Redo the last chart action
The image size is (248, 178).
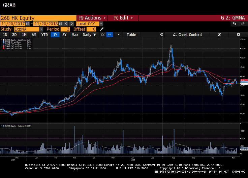click(243, 24)
